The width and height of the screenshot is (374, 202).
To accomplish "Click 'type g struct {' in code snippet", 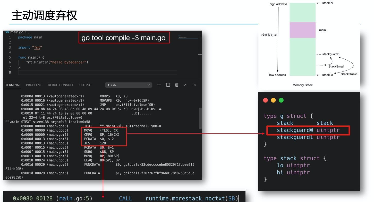I will (288, 116).
